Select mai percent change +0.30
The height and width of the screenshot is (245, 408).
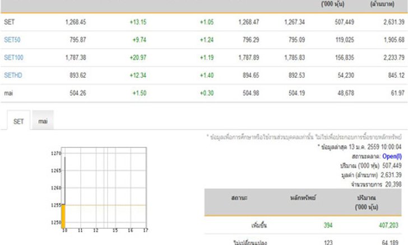207,93
